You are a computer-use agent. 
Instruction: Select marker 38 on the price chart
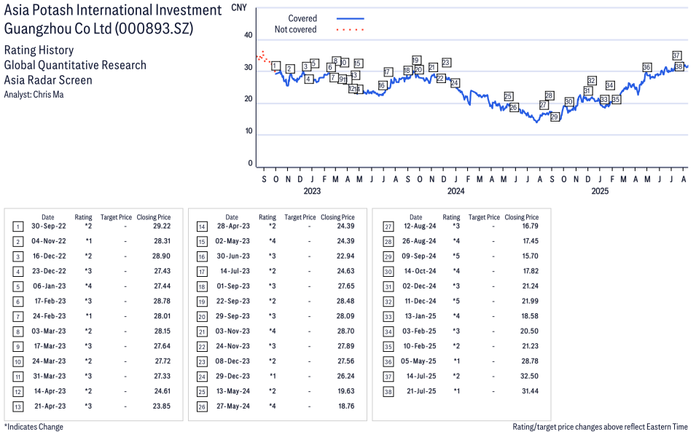pyautogui.click(x=679, y=66)
